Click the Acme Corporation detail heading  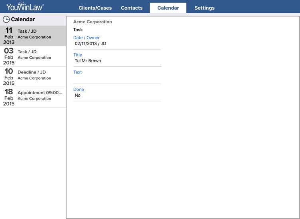[x=93, y=22]
